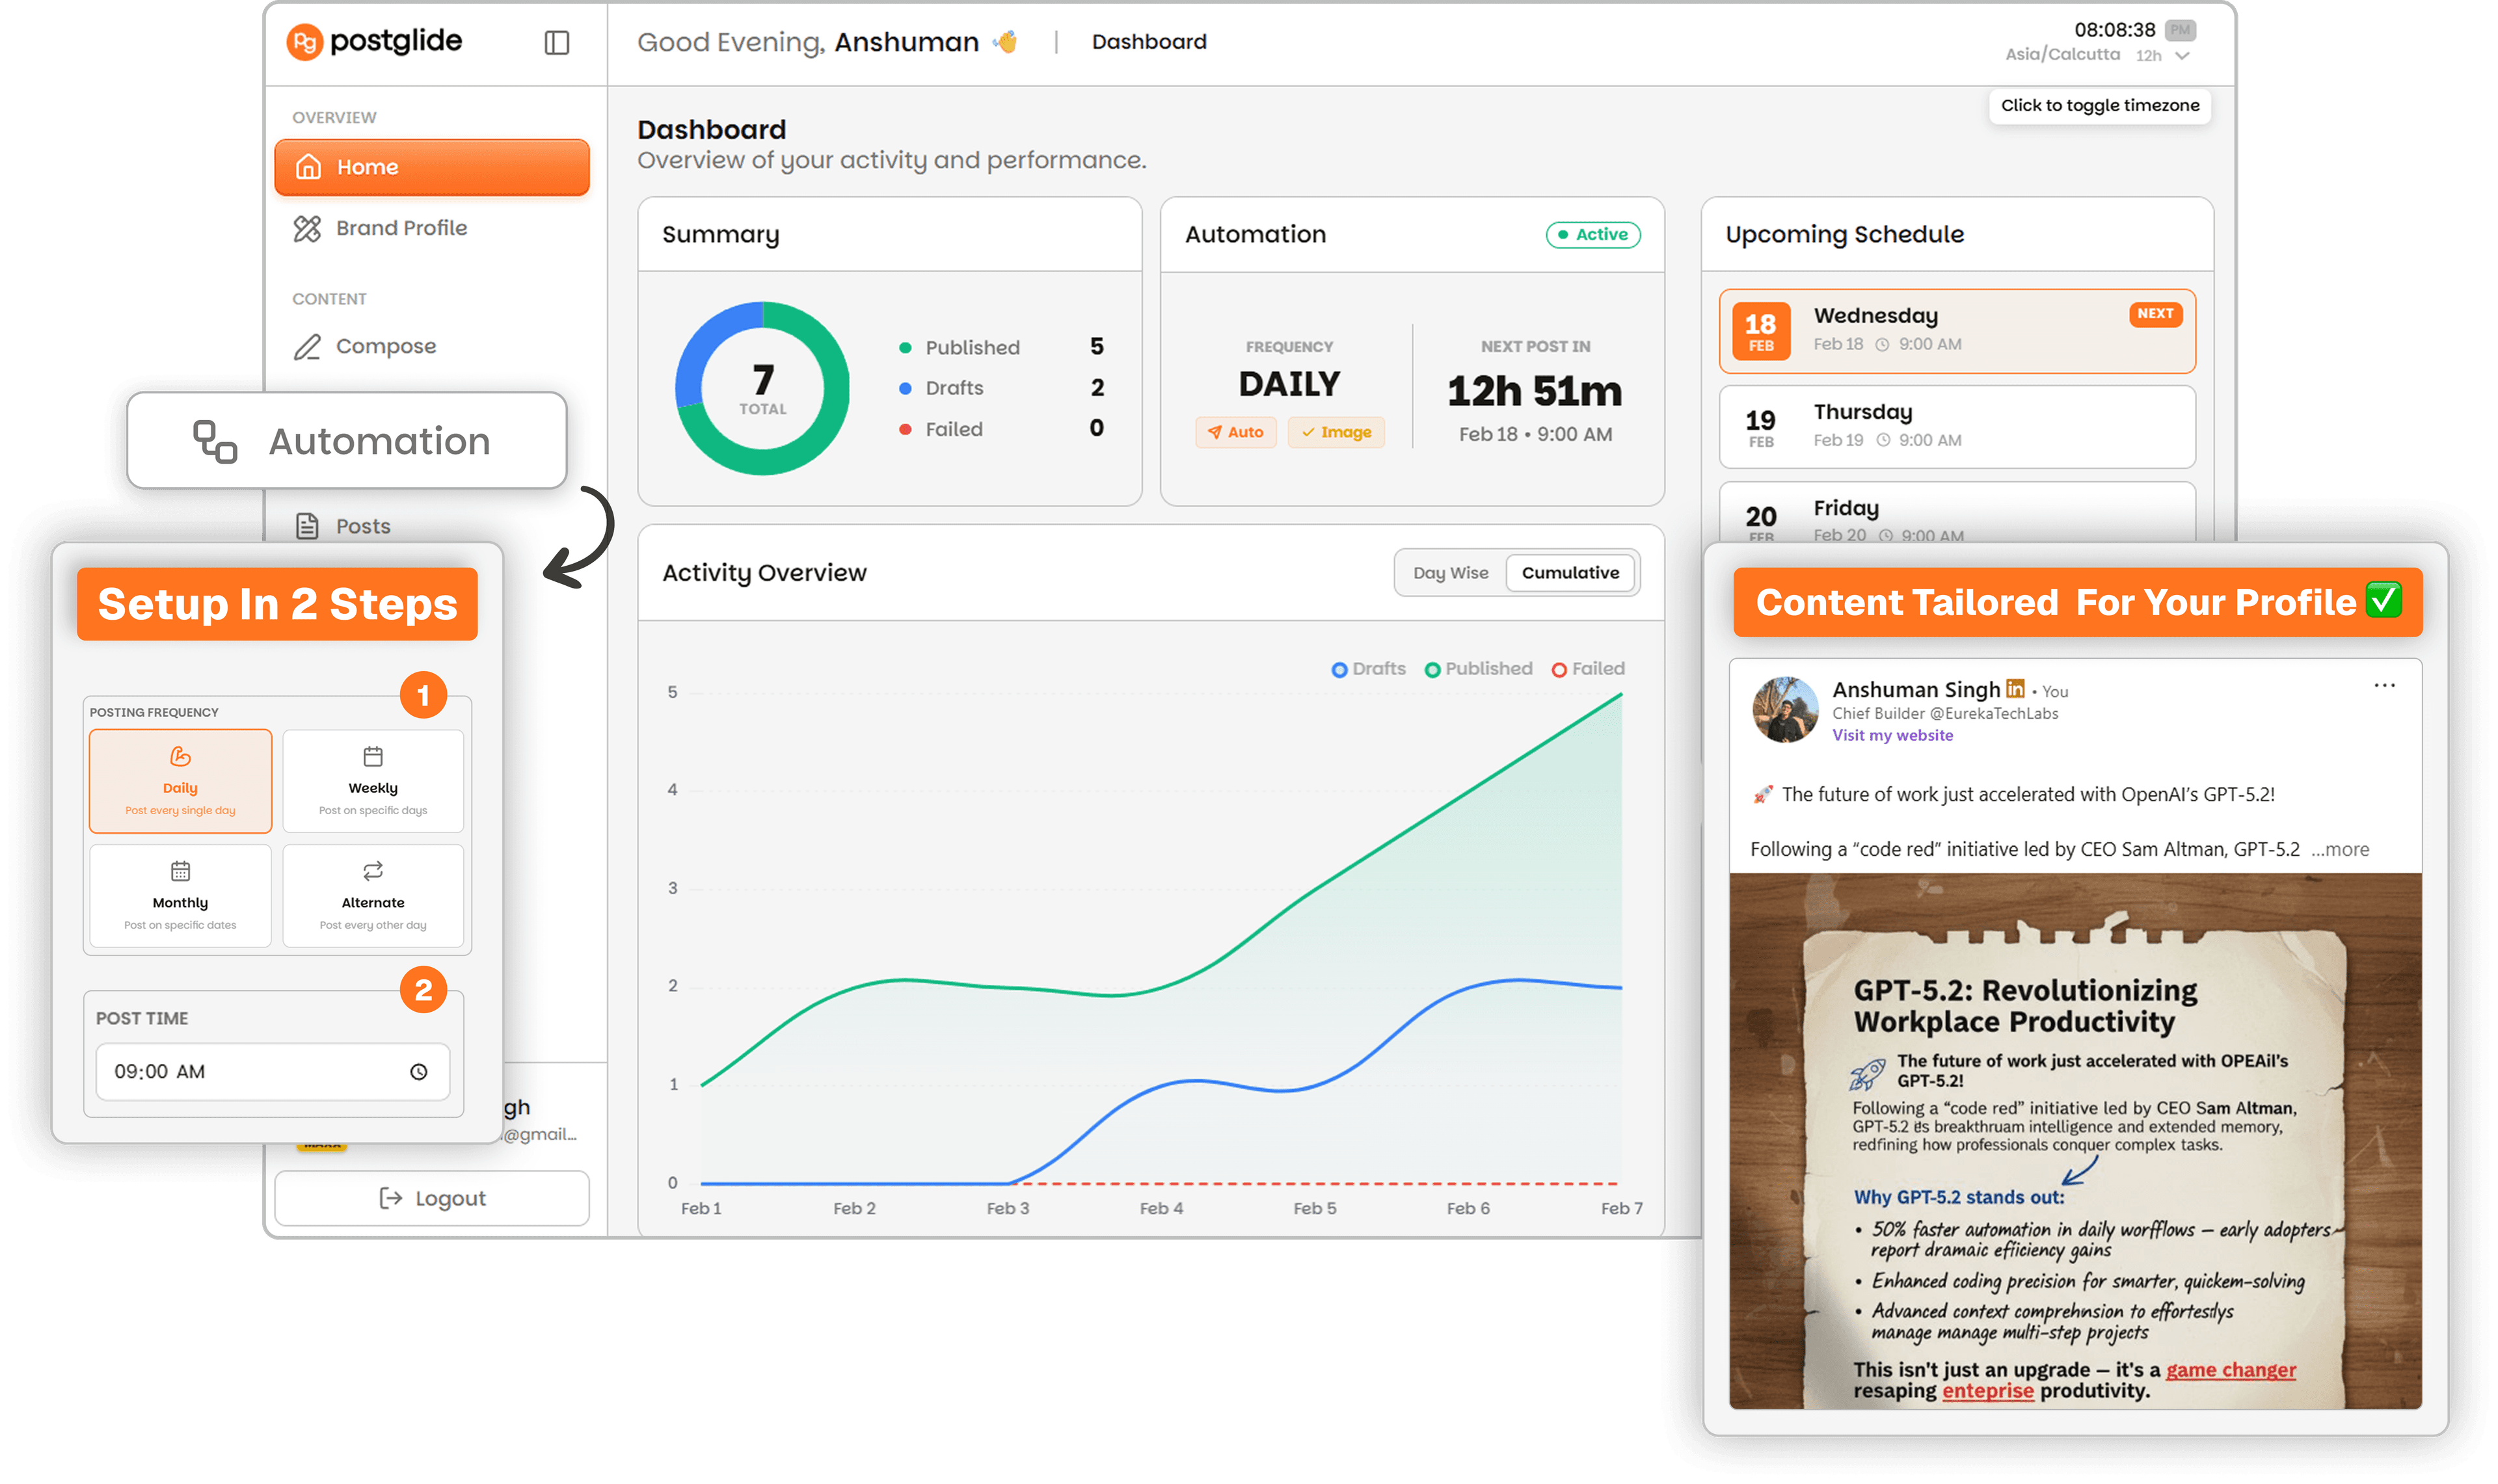Select Alternate posting frequency
2498x1484 pixels.
[373, 895]
